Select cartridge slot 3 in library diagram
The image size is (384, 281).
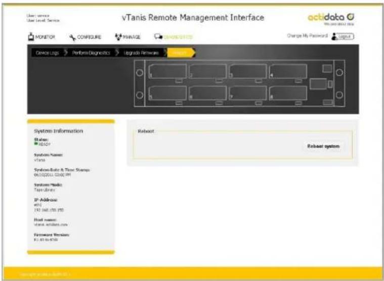[247, 71]
